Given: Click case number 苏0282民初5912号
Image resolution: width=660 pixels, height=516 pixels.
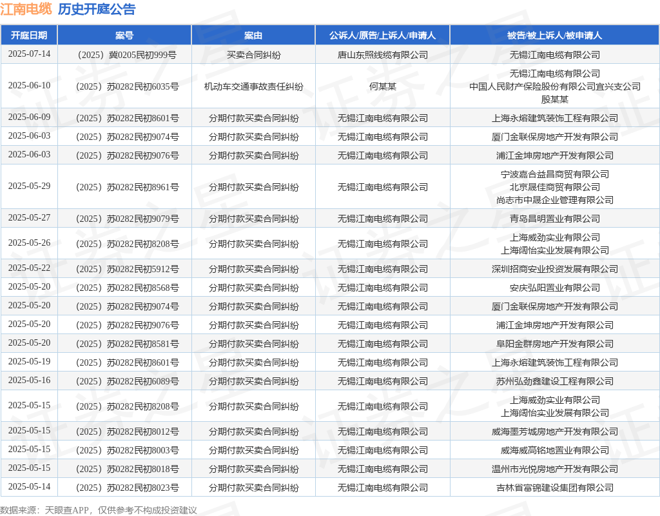Looking at the screenshot, I should coord(127,269).
